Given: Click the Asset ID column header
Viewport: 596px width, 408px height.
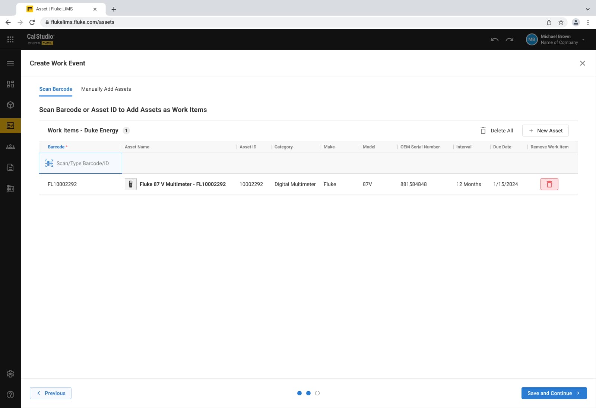Looking at the screenshot, I should (x=248, y=147).
